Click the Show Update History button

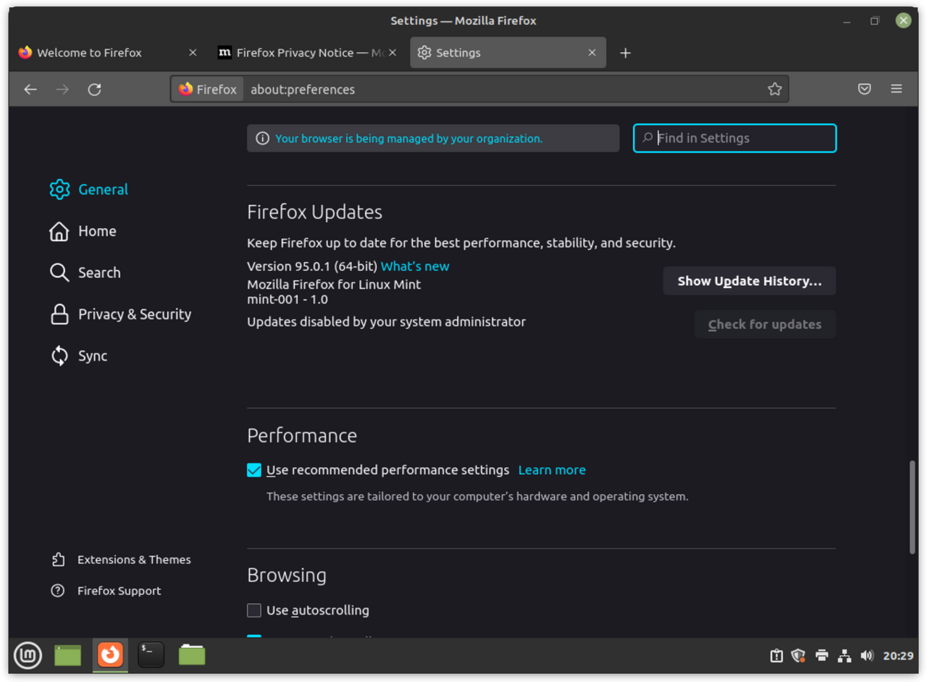pos(749,281)
